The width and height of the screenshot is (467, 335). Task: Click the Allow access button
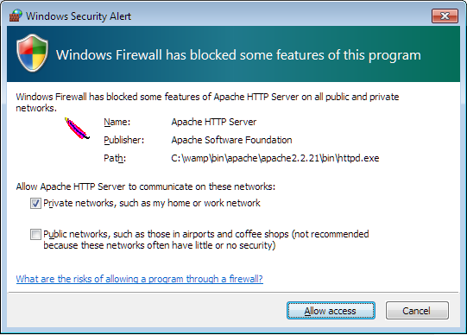(331, 311)
